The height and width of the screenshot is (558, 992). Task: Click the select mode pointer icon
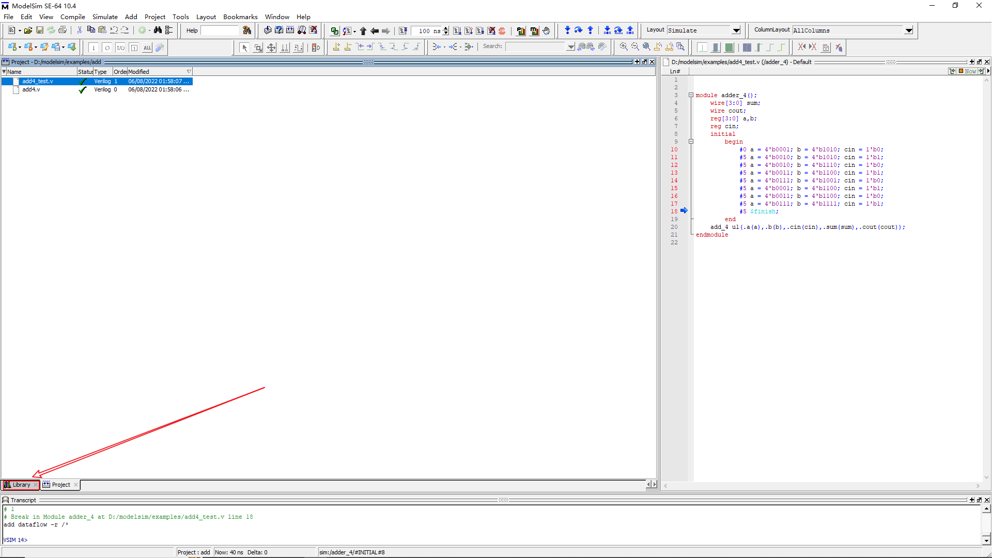tap(244, 48)
